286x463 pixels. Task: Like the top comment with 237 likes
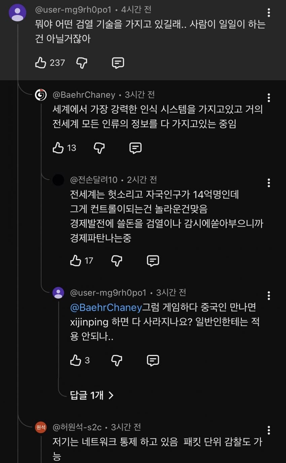[x=41, y=63]
